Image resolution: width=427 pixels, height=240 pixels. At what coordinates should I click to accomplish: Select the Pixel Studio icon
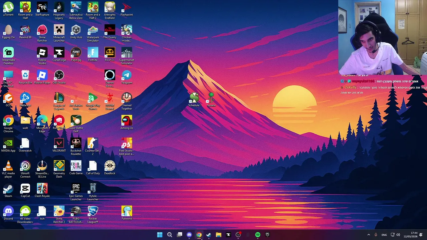(x=127, y=147)
